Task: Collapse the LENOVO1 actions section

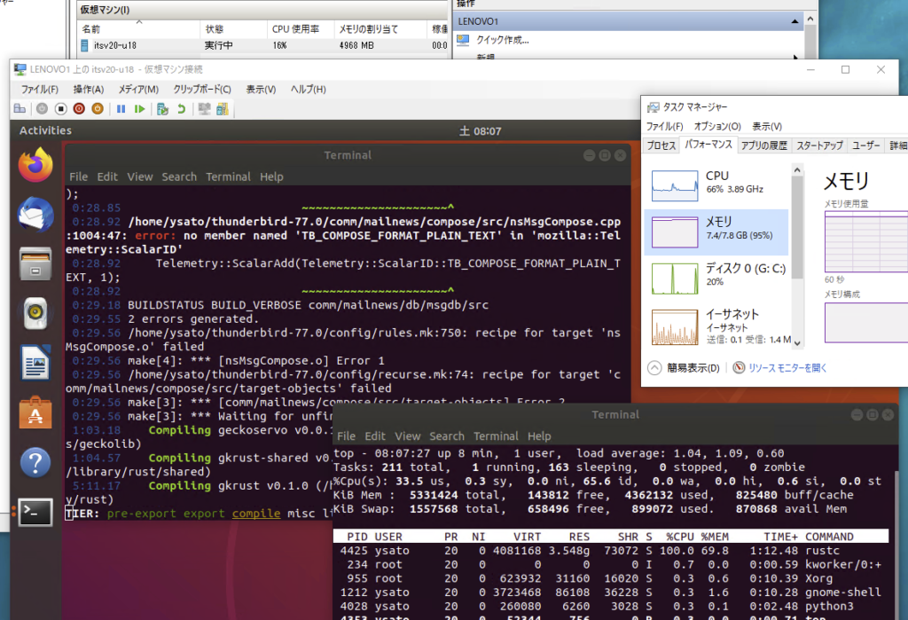Action: [795, 20]
